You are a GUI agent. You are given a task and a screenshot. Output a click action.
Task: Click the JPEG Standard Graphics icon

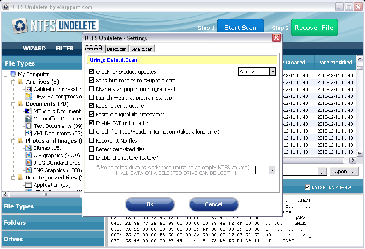point(29,163)
